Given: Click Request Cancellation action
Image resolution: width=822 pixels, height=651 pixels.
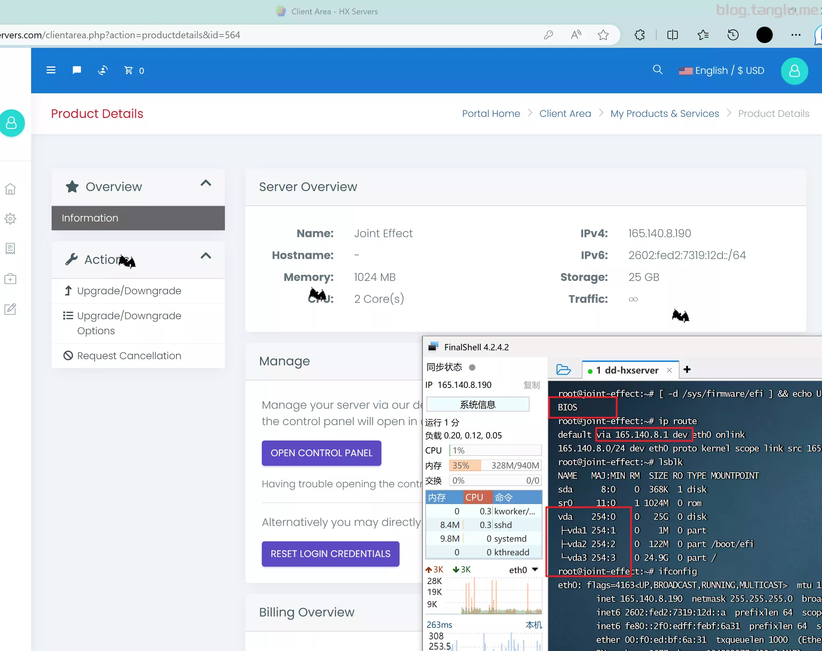Looking at the screenshot, I should point(138,356).
